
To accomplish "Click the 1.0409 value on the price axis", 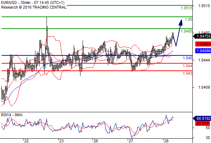I will (204, 88).
